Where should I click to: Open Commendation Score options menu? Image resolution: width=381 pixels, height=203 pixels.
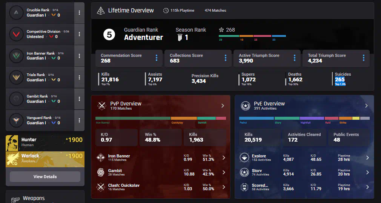pyautogui.click(x=157, y=58)
